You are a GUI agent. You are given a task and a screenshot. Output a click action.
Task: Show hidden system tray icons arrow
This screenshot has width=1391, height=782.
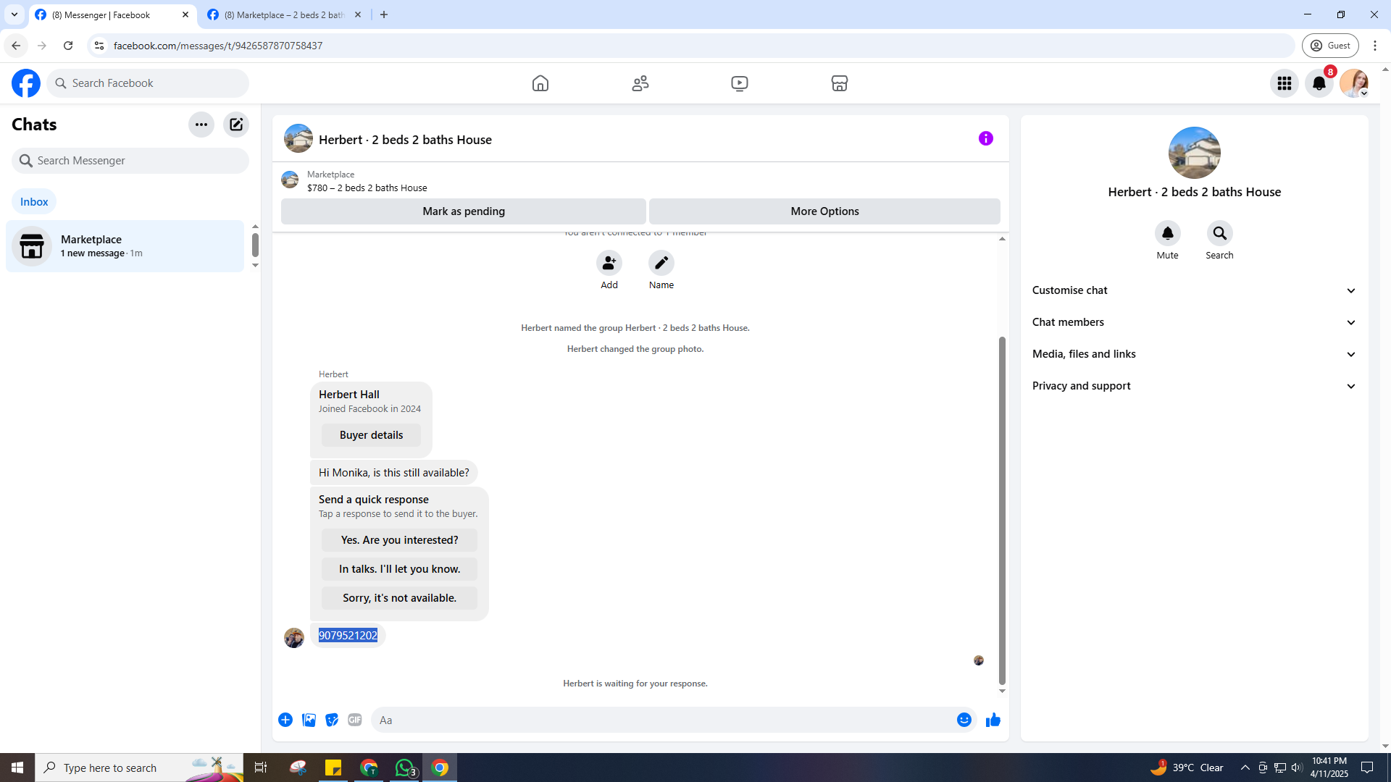click(x=1245, y=768)
